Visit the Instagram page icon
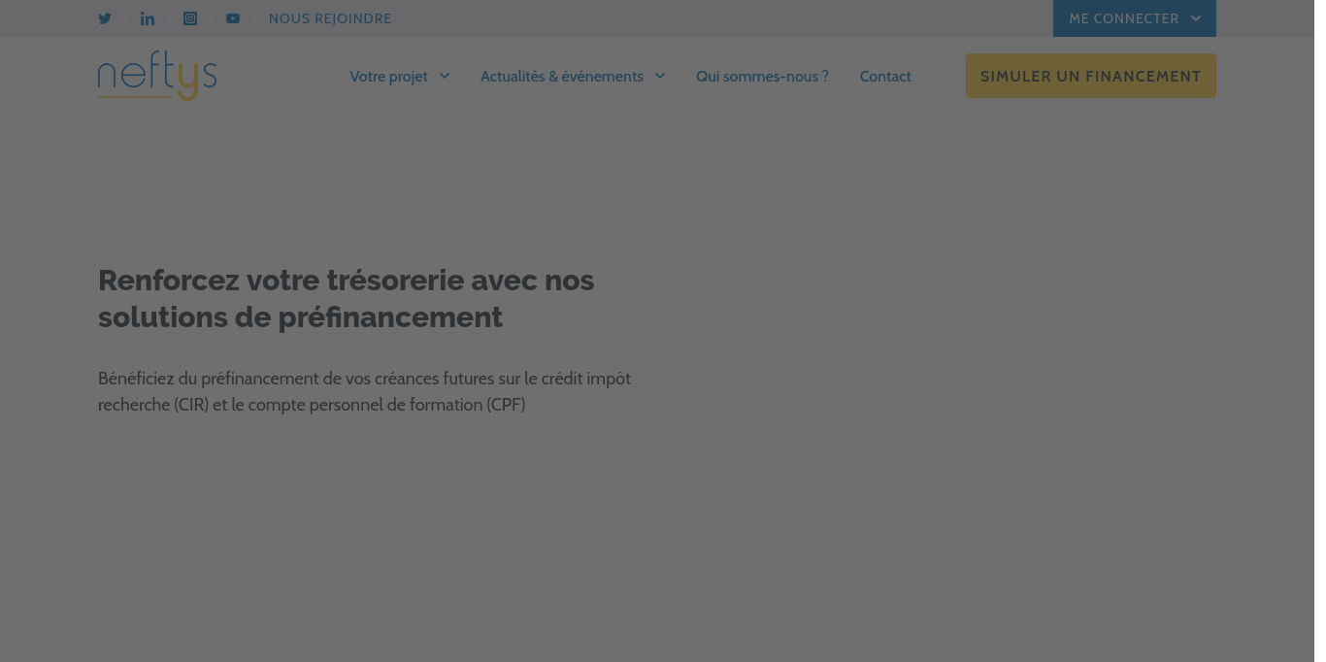 [190, 18]
